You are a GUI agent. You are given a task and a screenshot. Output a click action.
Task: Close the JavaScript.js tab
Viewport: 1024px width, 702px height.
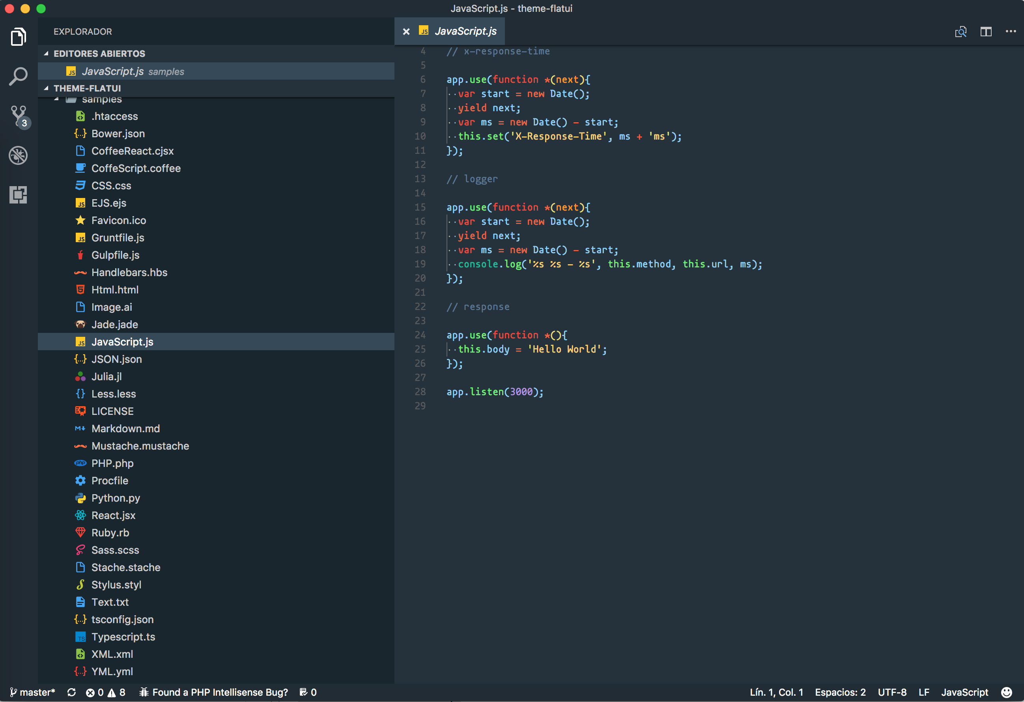(x=406, y=32)
